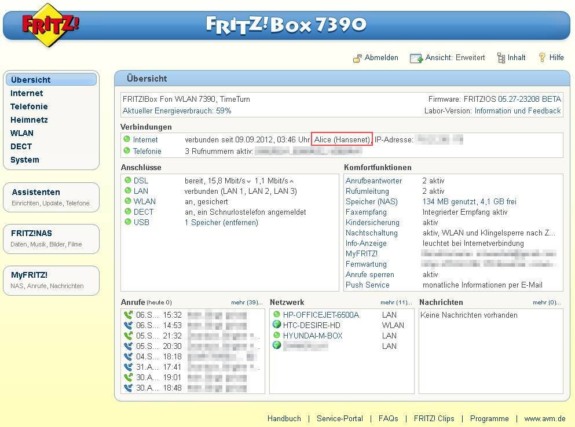Open Internet in the sidebar menu
Viewport: 575px width, 427px height.
coord(27,93)
